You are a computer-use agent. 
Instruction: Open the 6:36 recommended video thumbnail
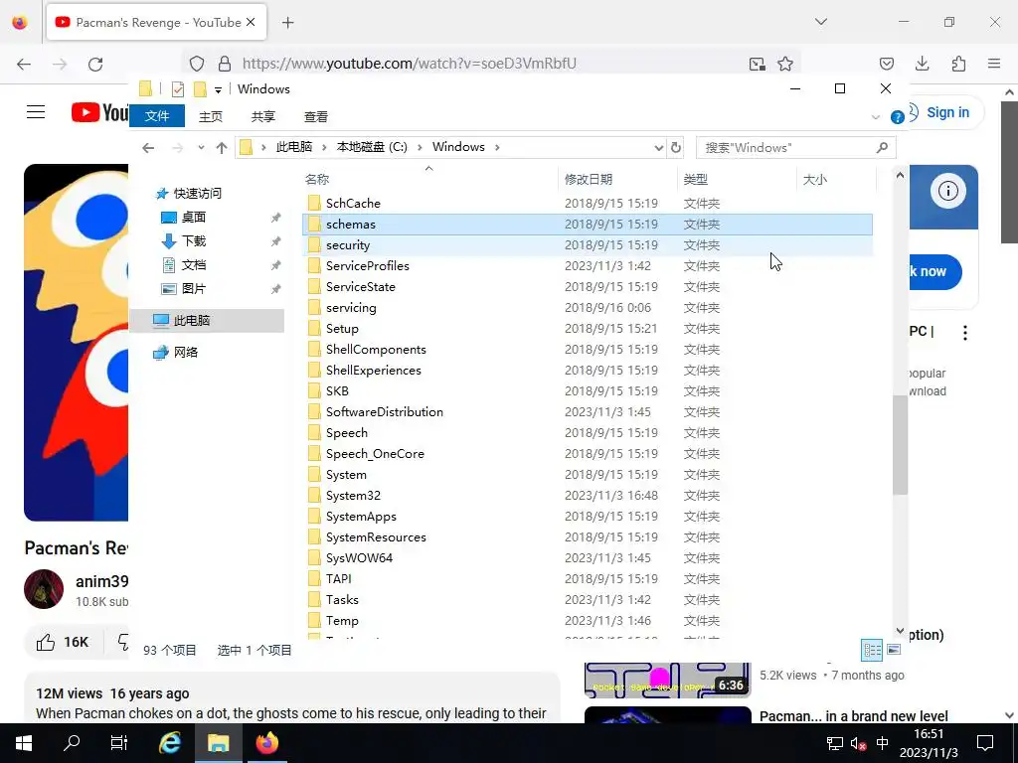click(x=667, y=680)
